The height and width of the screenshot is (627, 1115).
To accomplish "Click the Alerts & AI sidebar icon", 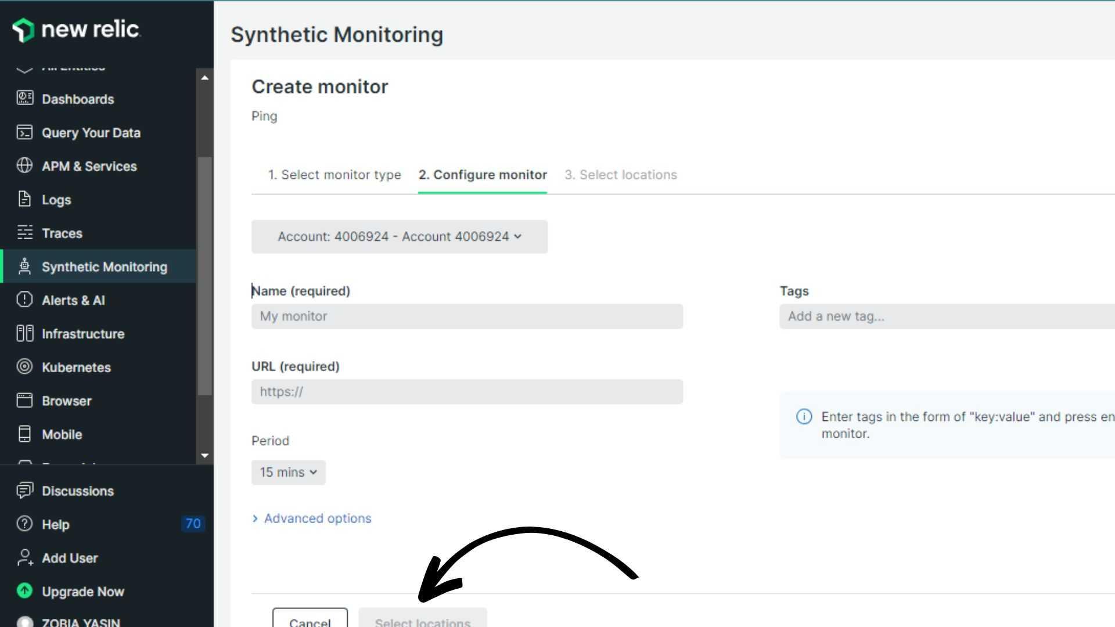I will tap(24, 300).
